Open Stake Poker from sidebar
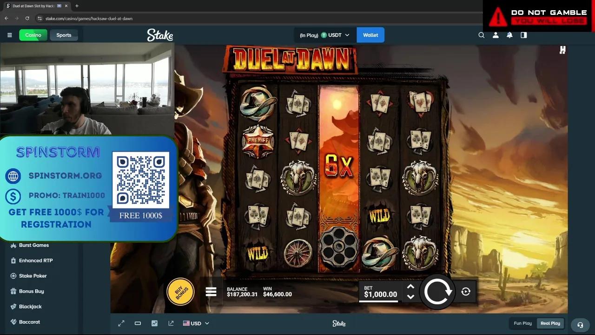The height and width of the screenshot is (335, 595). click(x=33, y=276)
